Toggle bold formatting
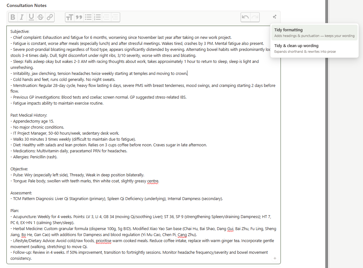The width and height of the screenshot is (363, 268). point(13,17)
